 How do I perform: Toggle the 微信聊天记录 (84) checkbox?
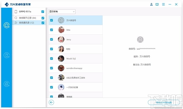pyautogui.click(x=43, y=18)
